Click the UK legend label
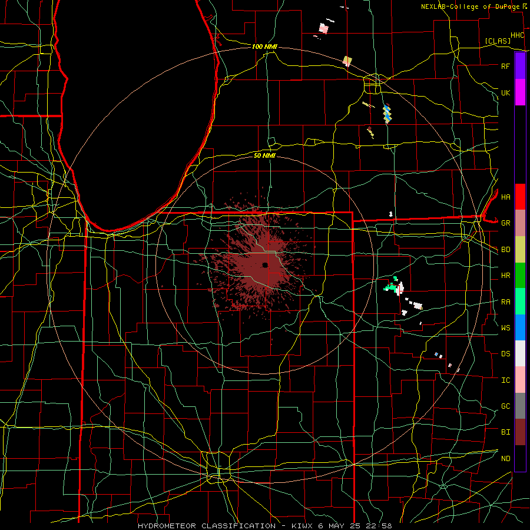530x530 pixels. 505,92
